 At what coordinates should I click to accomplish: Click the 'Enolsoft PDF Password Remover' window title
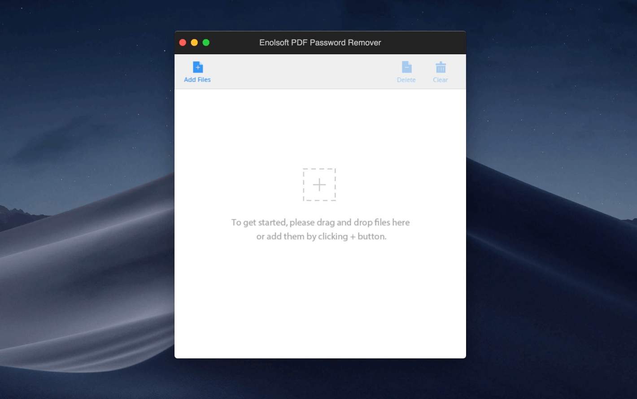(x=320, y=43)
